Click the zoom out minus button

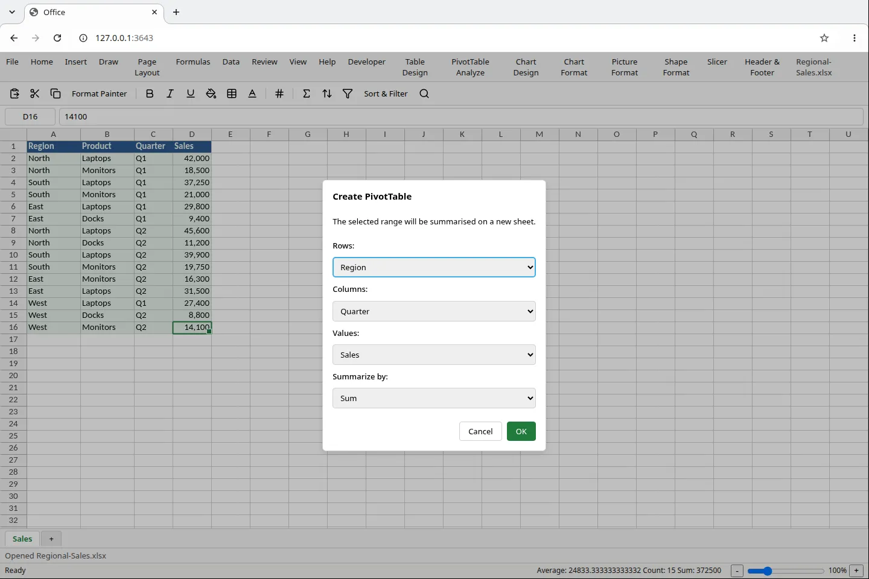click(x=737, y=571)
